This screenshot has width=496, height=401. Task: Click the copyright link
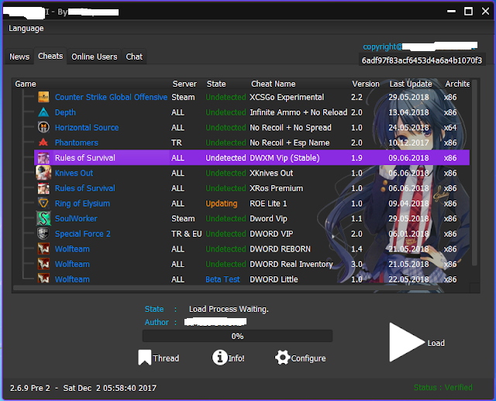(x=420, y=46)
